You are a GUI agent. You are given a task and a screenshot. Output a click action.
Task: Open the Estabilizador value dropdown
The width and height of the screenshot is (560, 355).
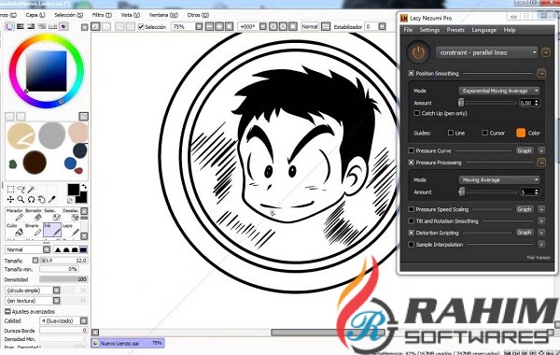[x=382, y=26]
